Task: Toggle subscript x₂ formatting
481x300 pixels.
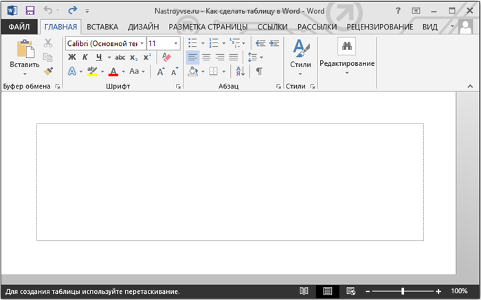Action: [x=134, y=57]
